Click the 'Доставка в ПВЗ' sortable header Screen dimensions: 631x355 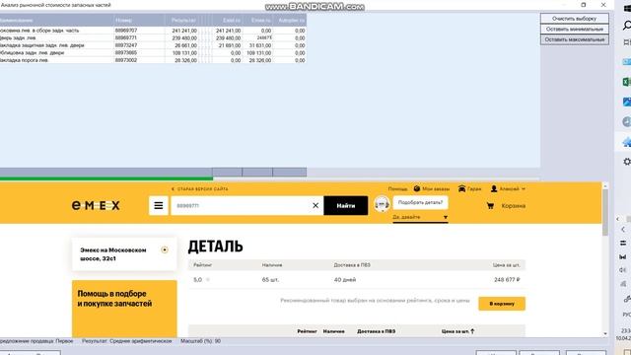pyautogui.click(x=376, y=331)
